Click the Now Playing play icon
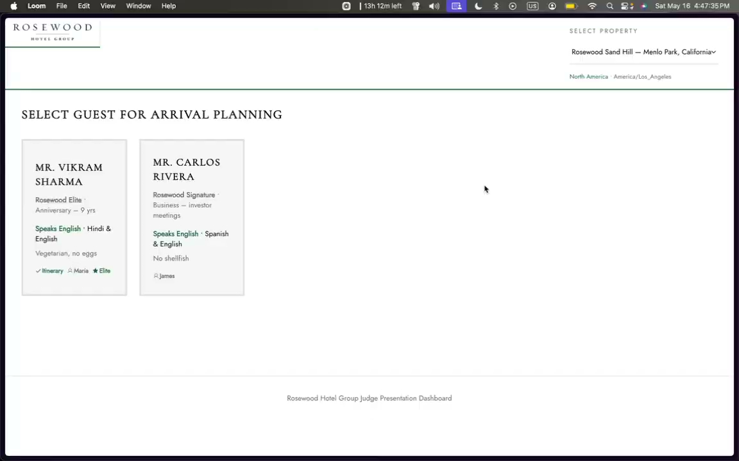Viewport: 739px width, 461px height. coord(513,6)
